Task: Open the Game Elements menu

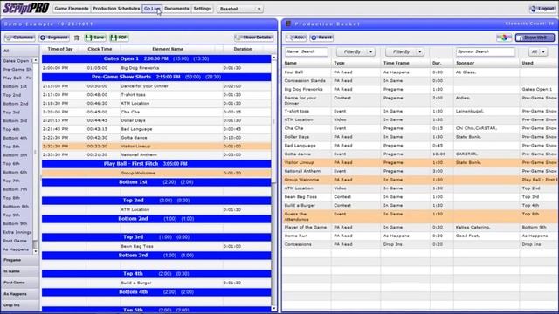Action: click(x=72, y=9)
